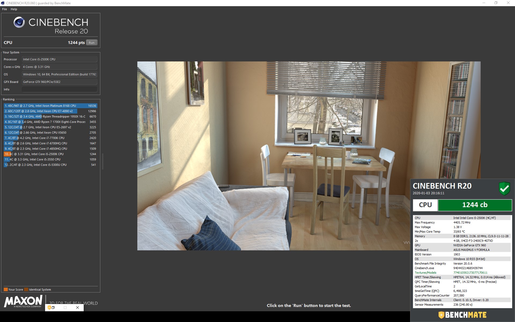Open the File menu
Screen dimensions: 515x322
tap(5, 9)
